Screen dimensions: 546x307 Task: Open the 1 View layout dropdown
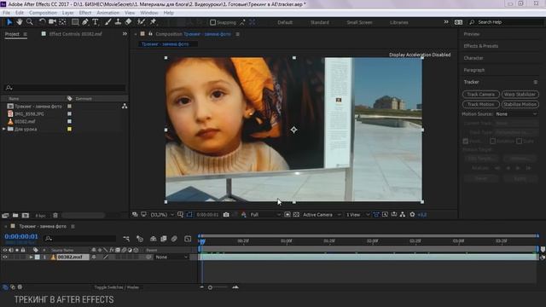click(x=357, y=215)
